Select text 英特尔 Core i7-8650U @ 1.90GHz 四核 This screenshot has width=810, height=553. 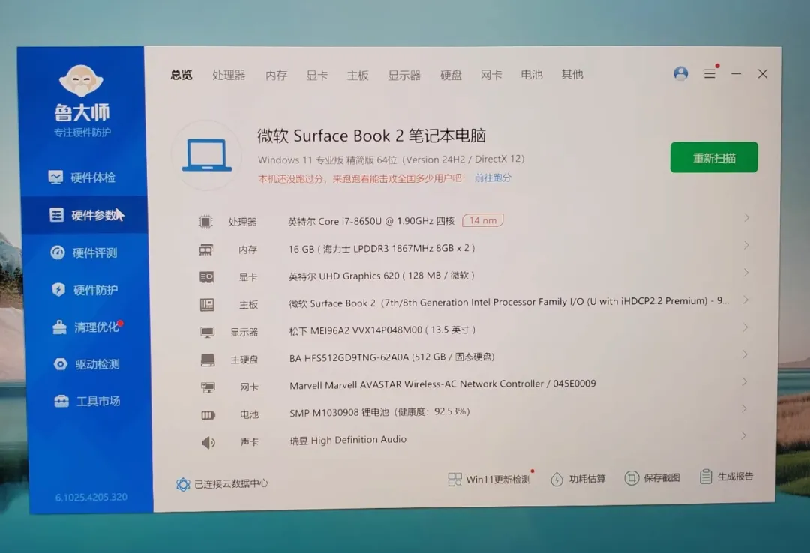tap(371, 222)
